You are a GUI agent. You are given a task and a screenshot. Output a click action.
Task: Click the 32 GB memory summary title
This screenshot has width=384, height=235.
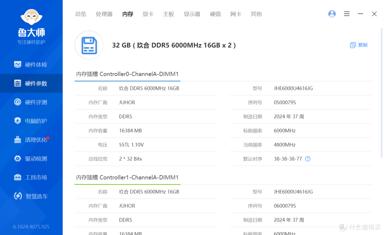(x=174, y=45)
